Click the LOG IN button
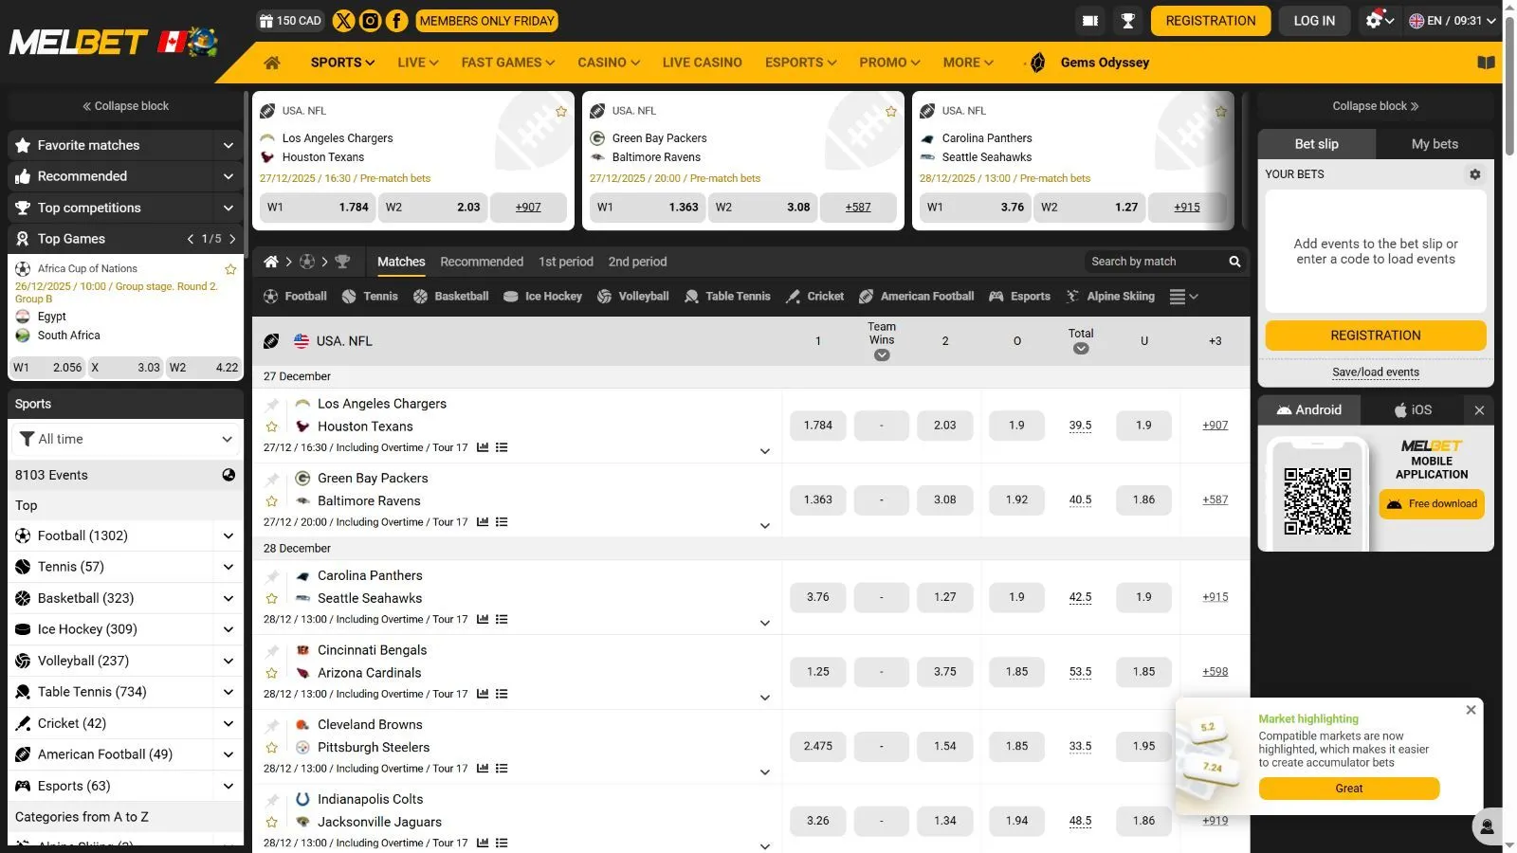The image size is (1517, 853). (1314, 21)
